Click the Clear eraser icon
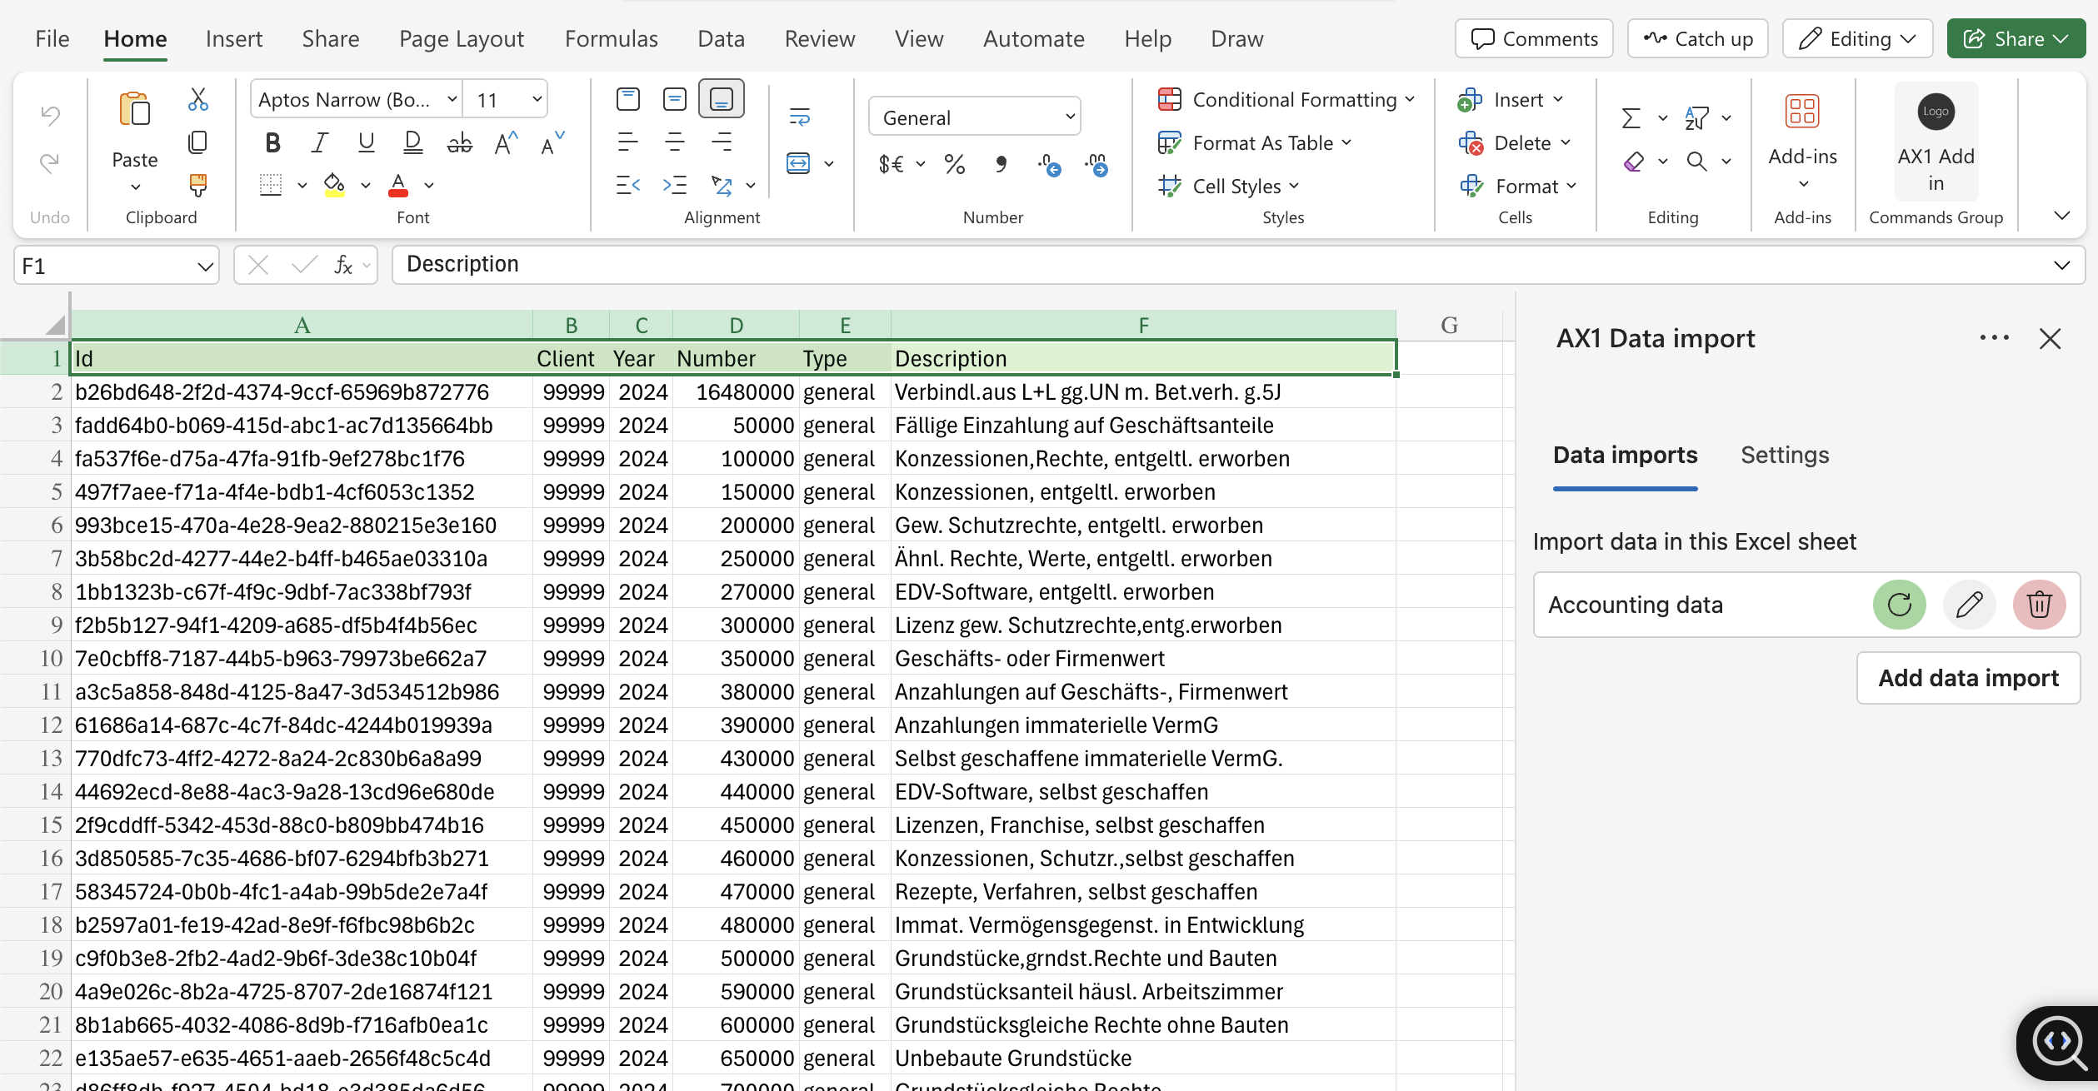 (1634, 162)
